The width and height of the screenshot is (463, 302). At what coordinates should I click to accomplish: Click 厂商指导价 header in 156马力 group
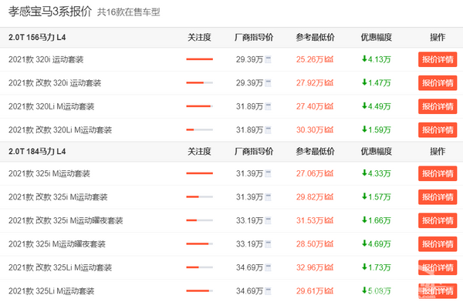point(254,38)
